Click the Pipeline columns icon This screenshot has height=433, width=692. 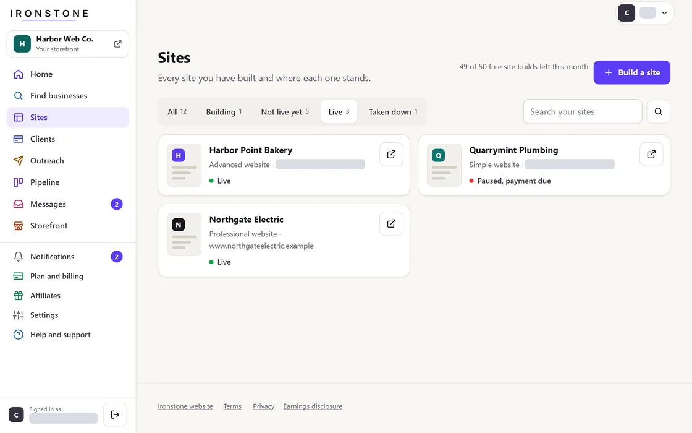pos(18,182)
